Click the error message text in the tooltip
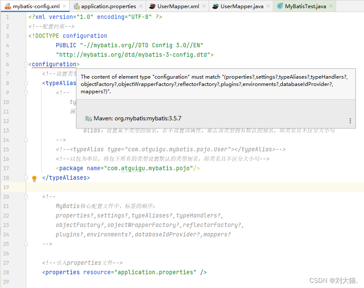This screenshot has height=288, width=364. pyautogui.click(x=214, y=84)
